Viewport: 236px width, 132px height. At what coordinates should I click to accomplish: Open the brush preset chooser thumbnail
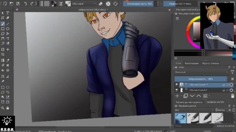tap(68, 4)
